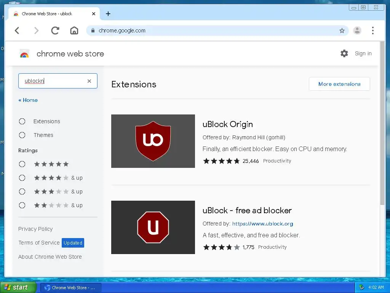
Task: Click the uBlock Origin shield thumbnail
Action: (x=153, y=141)
